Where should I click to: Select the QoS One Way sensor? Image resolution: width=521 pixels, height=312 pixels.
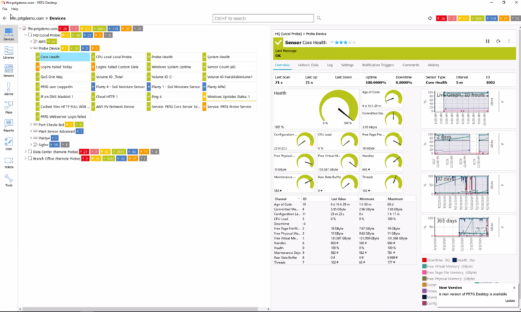click(x=63, y=77)
